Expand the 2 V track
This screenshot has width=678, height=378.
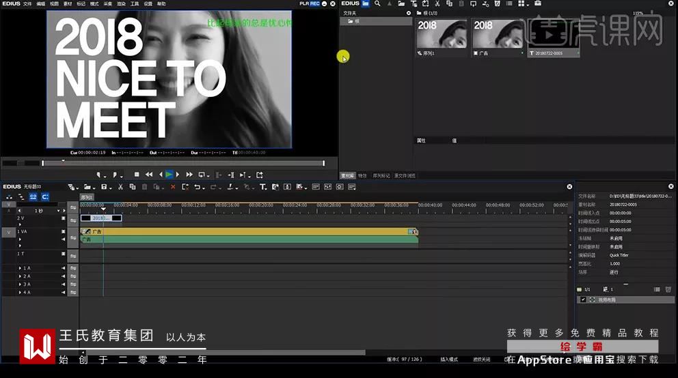tap(20, 224)
